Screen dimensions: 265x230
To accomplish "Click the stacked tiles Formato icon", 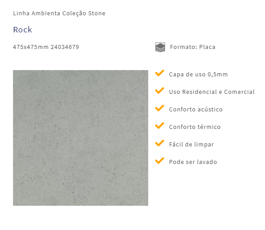I will click(x=160, y=47).
